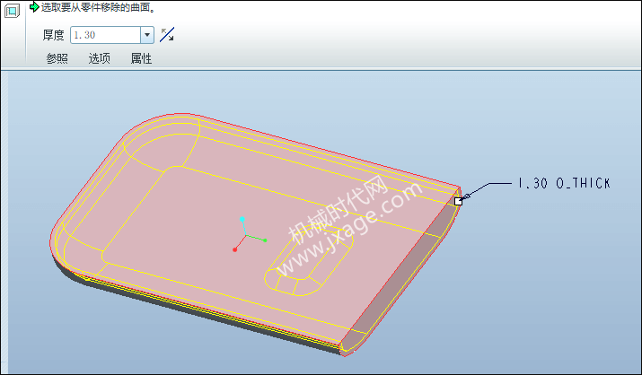Click the 厚度 label
This screenshot has height=375, width=642.
[54, 35]
